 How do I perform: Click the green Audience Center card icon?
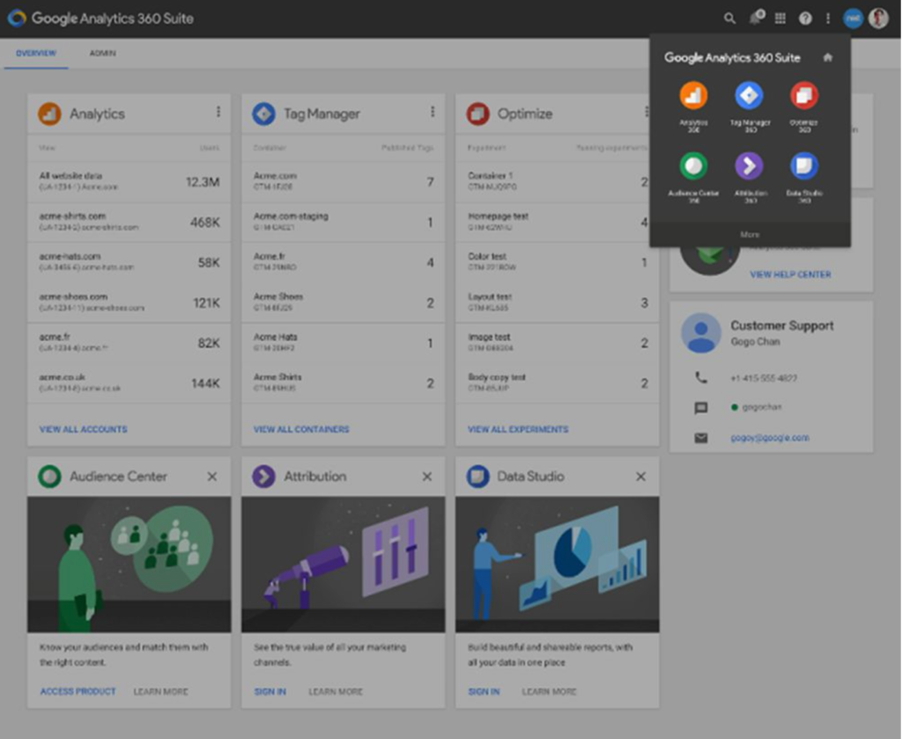tap(49, 477)
